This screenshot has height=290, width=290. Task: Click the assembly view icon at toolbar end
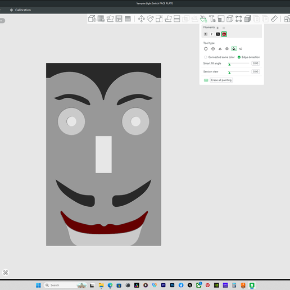[x=287, y=19]
